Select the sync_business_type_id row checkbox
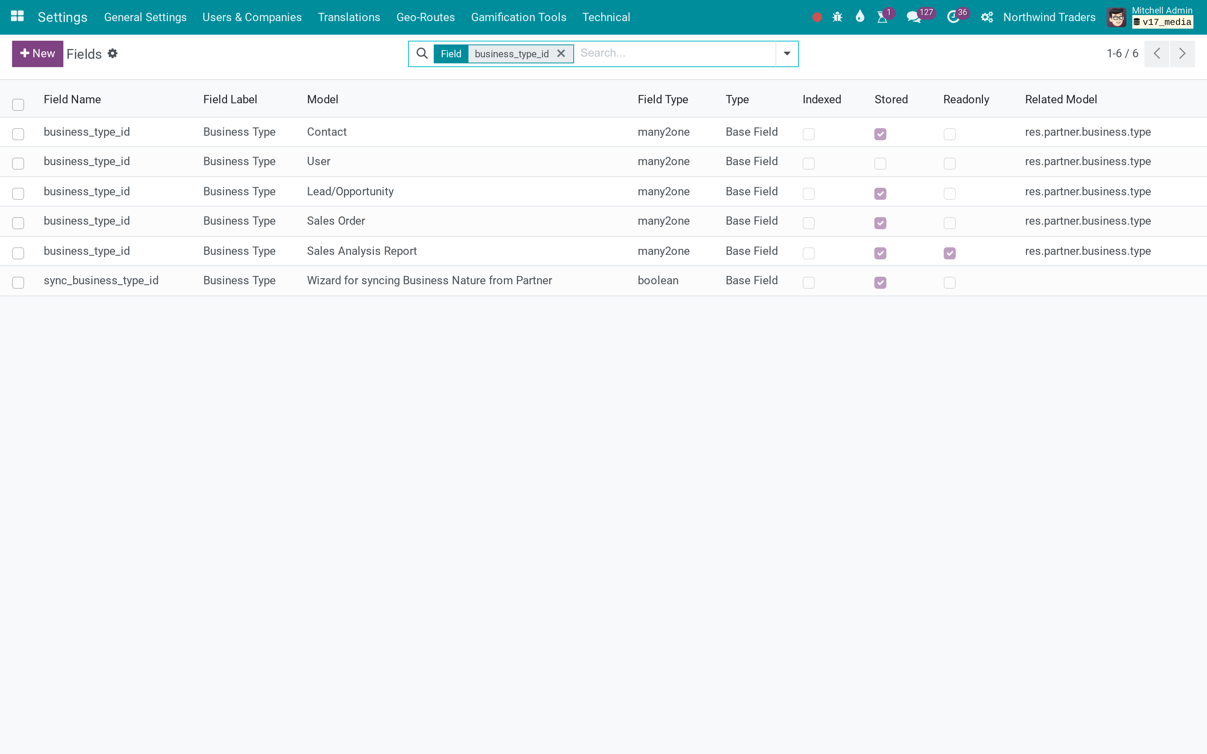Image resolution: width=1207 pixels, height=754 pixels. [18, 282]
